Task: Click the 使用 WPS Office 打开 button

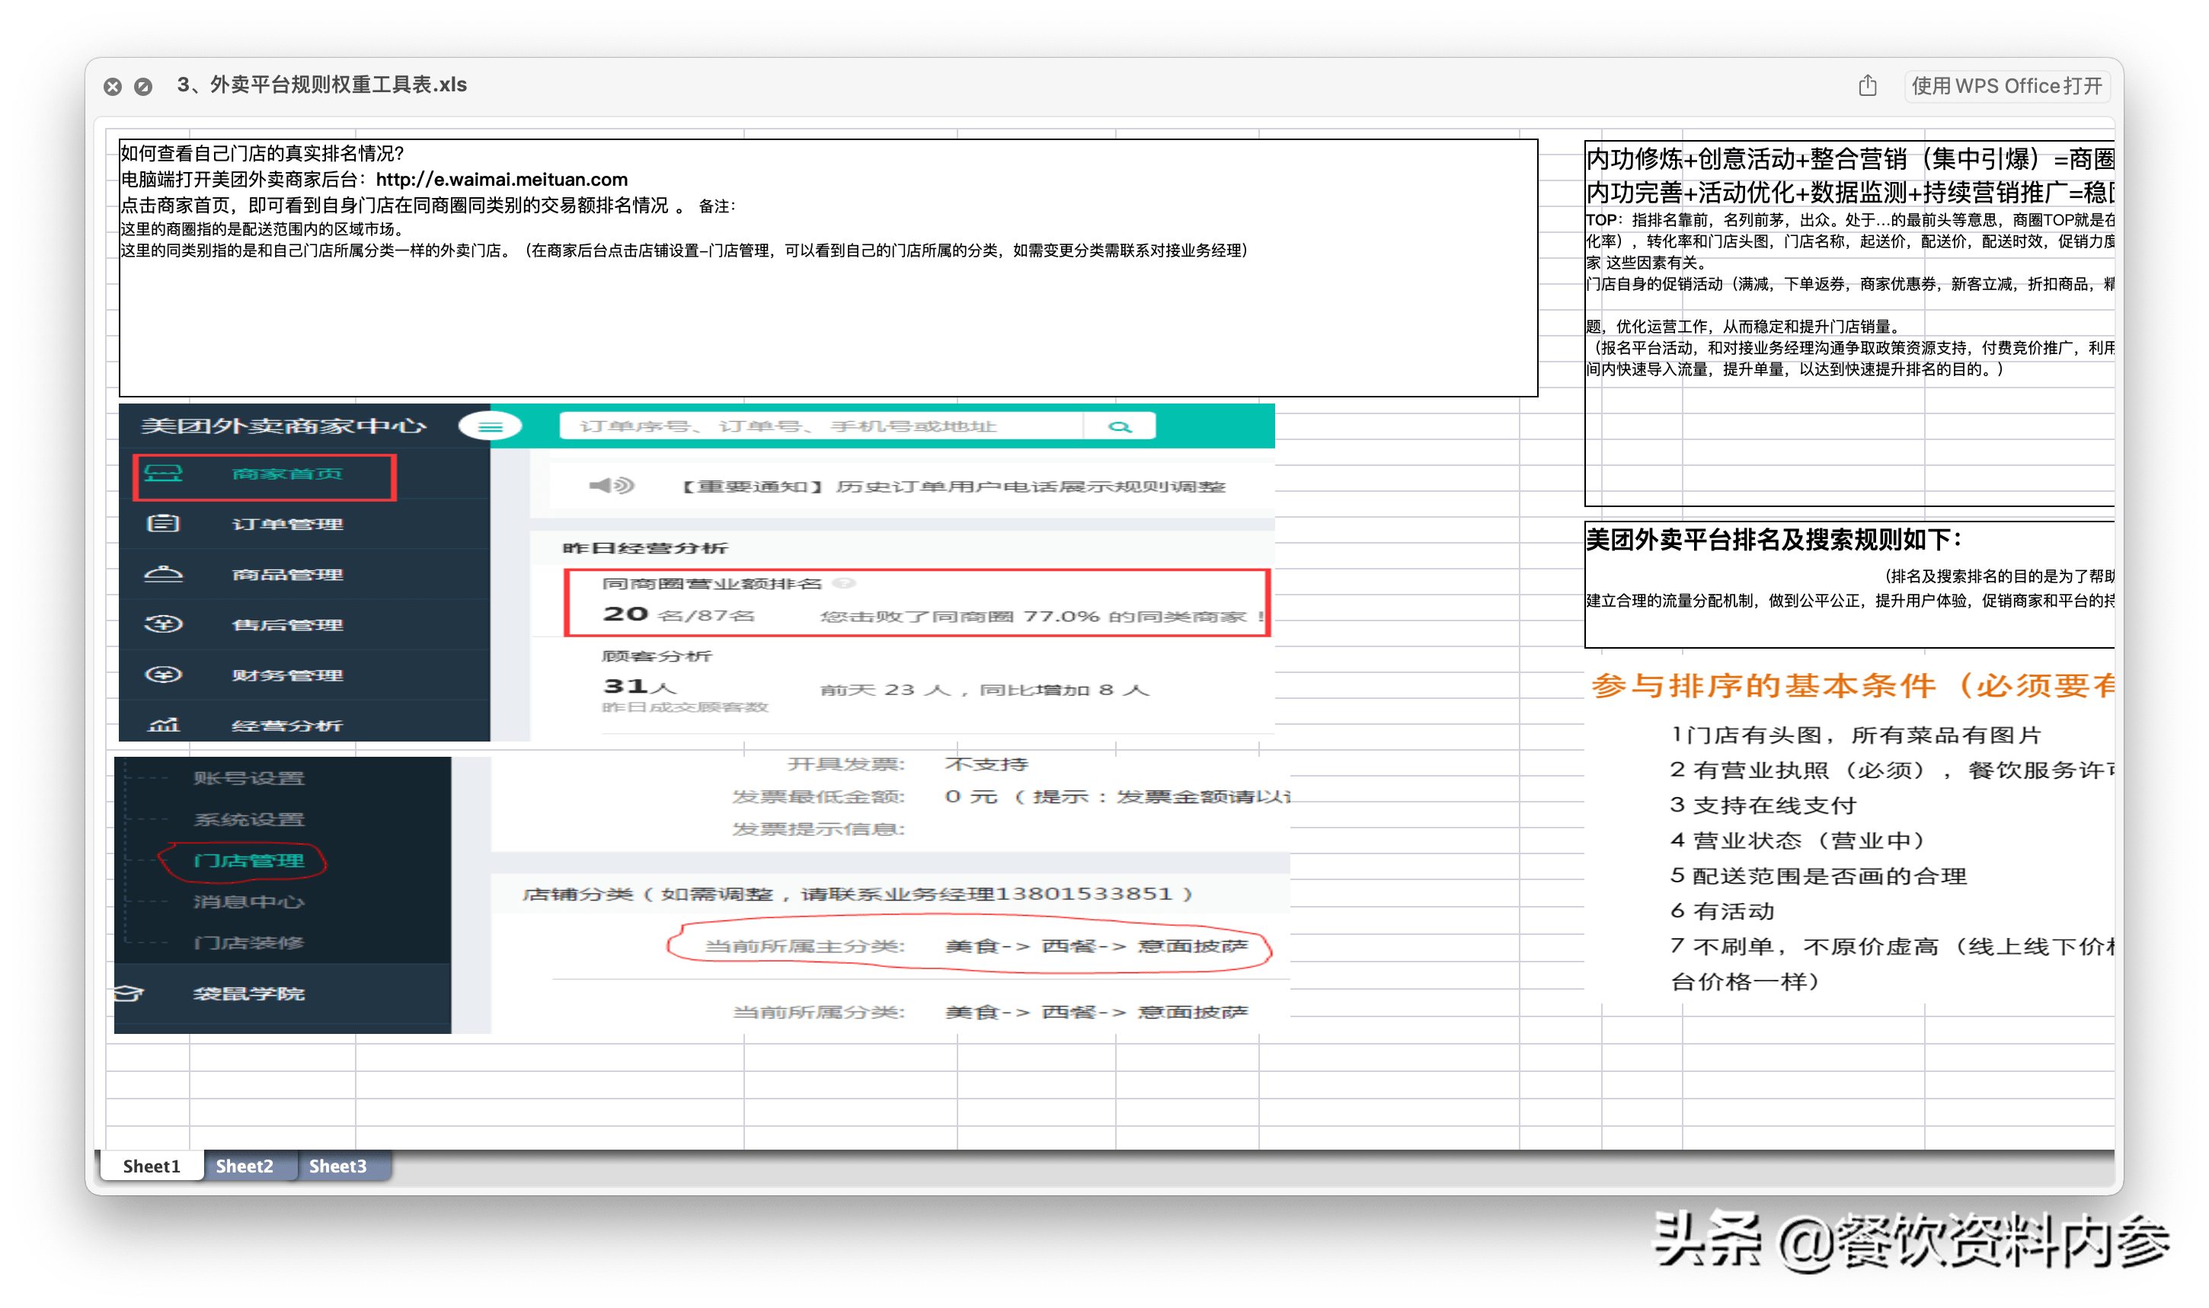Action: tap(2006, 85)
